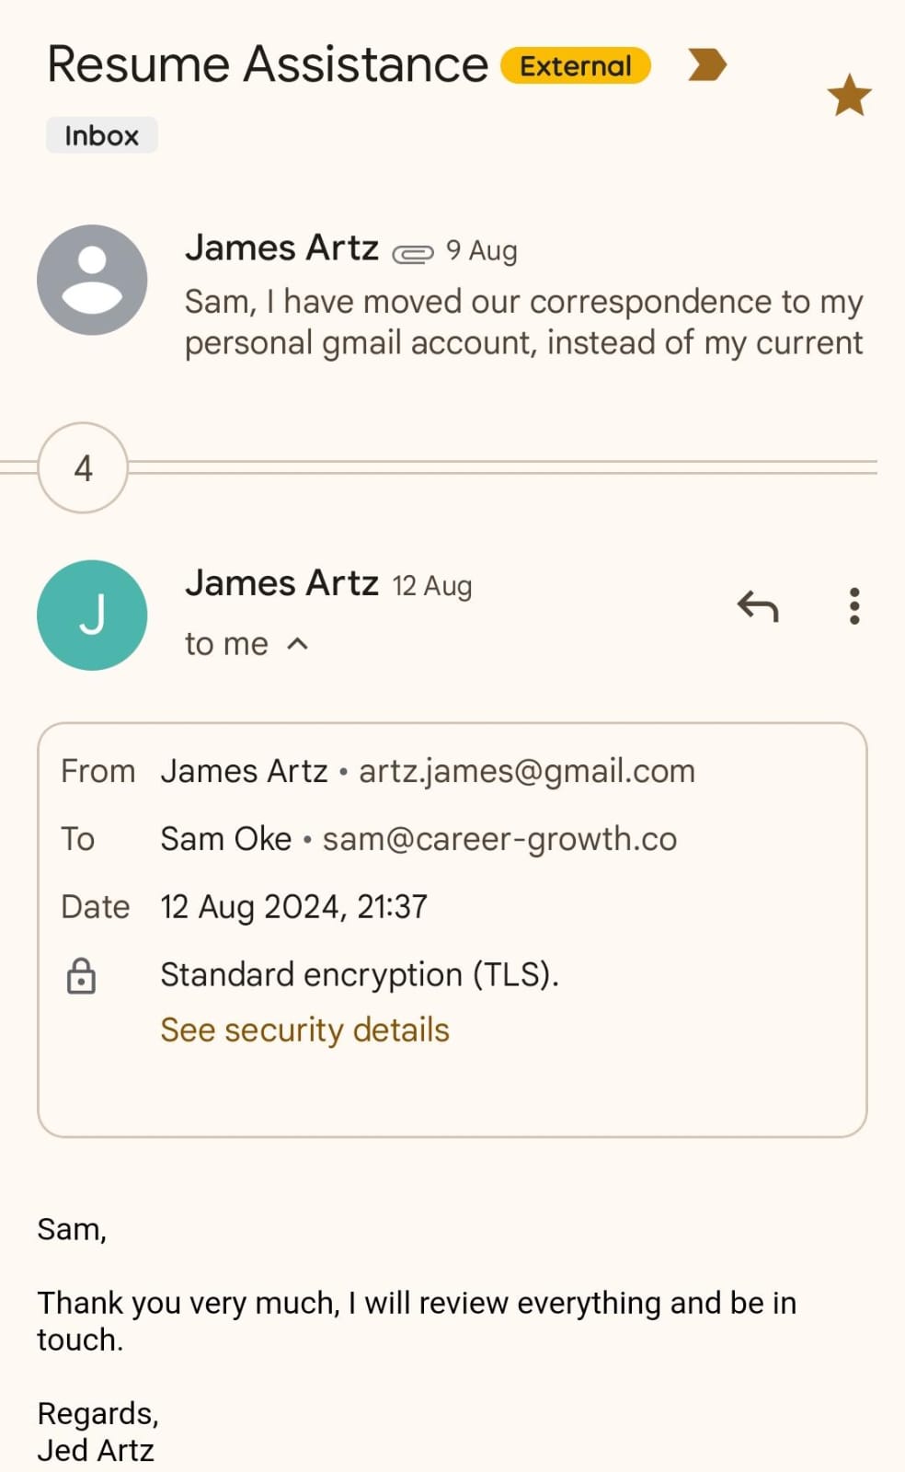
Task: Toggle the star on this conversation
Action: pyautogui.click(x=848, y=96)
